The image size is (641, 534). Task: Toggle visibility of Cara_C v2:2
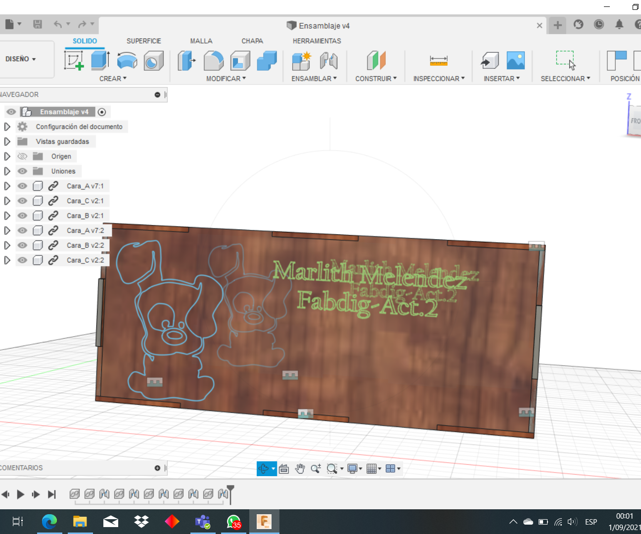tap(22, 260)
